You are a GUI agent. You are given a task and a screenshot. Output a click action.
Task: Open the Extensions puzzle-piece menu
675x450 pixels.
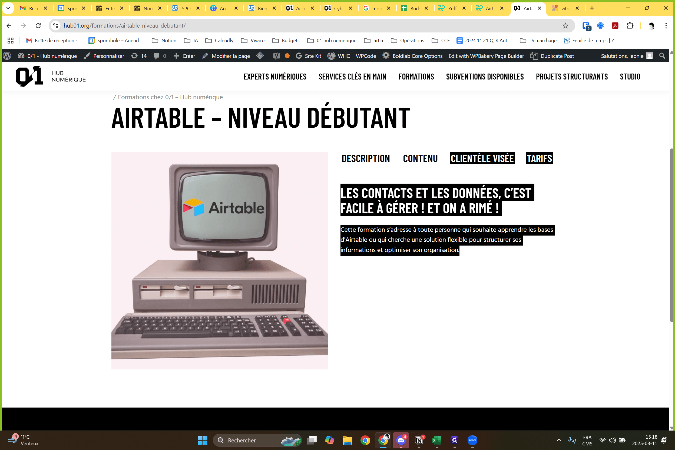coord(630,25)
